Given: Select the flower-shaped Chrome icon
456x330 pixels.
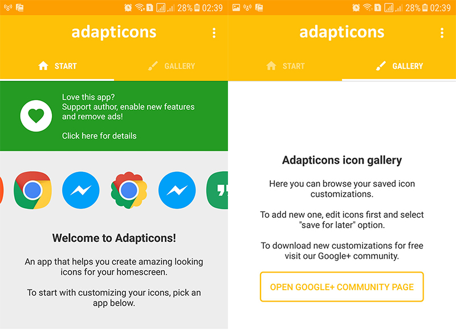Looking at the screenshot, I should 129,190.
